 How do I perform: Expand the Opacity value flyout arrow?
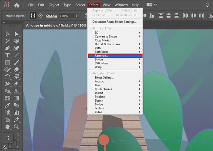76,16
